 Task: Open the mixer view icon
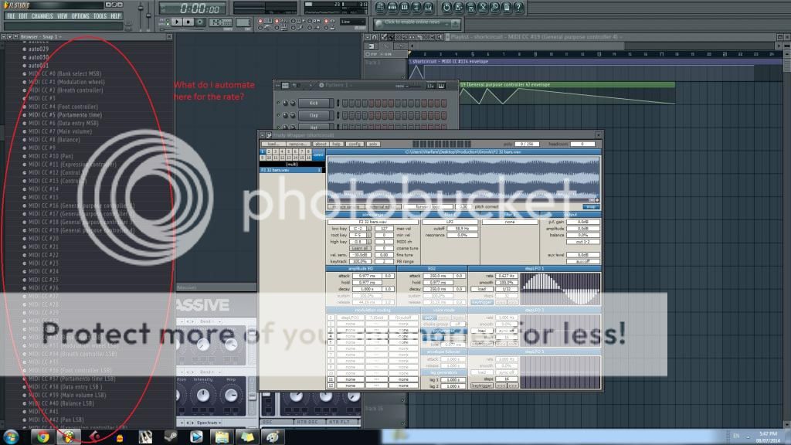pos(429,8)
